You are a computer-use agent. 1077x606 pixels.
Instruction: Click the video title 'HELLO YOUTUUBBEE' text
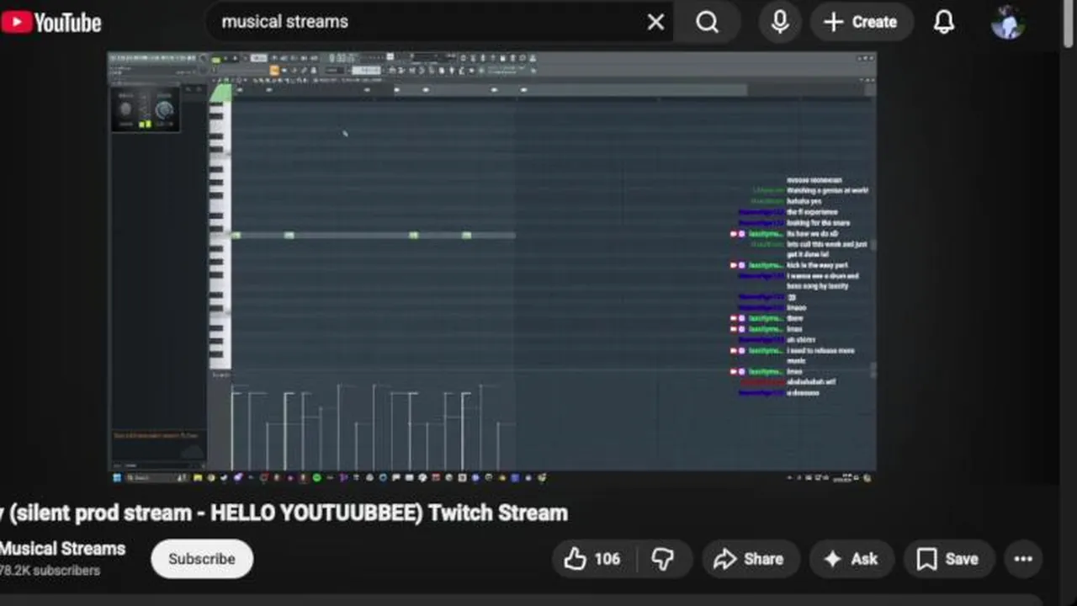click(314, 513)
